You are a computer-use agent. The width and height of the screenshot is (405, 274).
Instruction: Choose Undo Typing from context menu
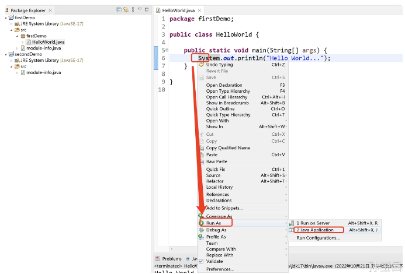coord(243,65)
